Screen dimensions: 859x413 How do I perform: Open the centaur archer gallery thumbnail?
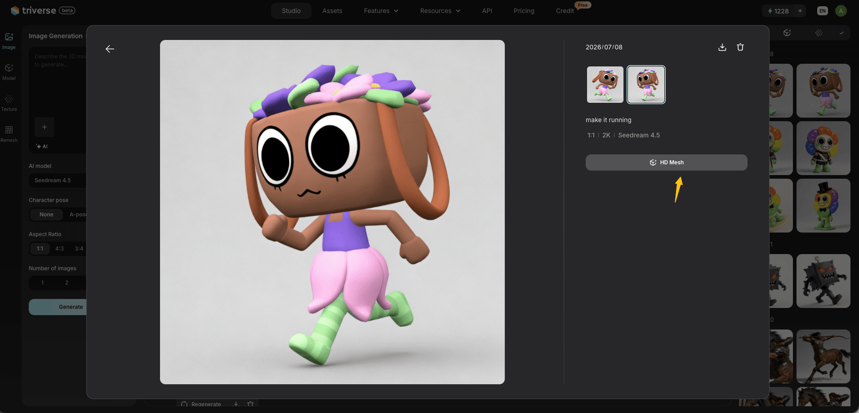pos(823,356)
